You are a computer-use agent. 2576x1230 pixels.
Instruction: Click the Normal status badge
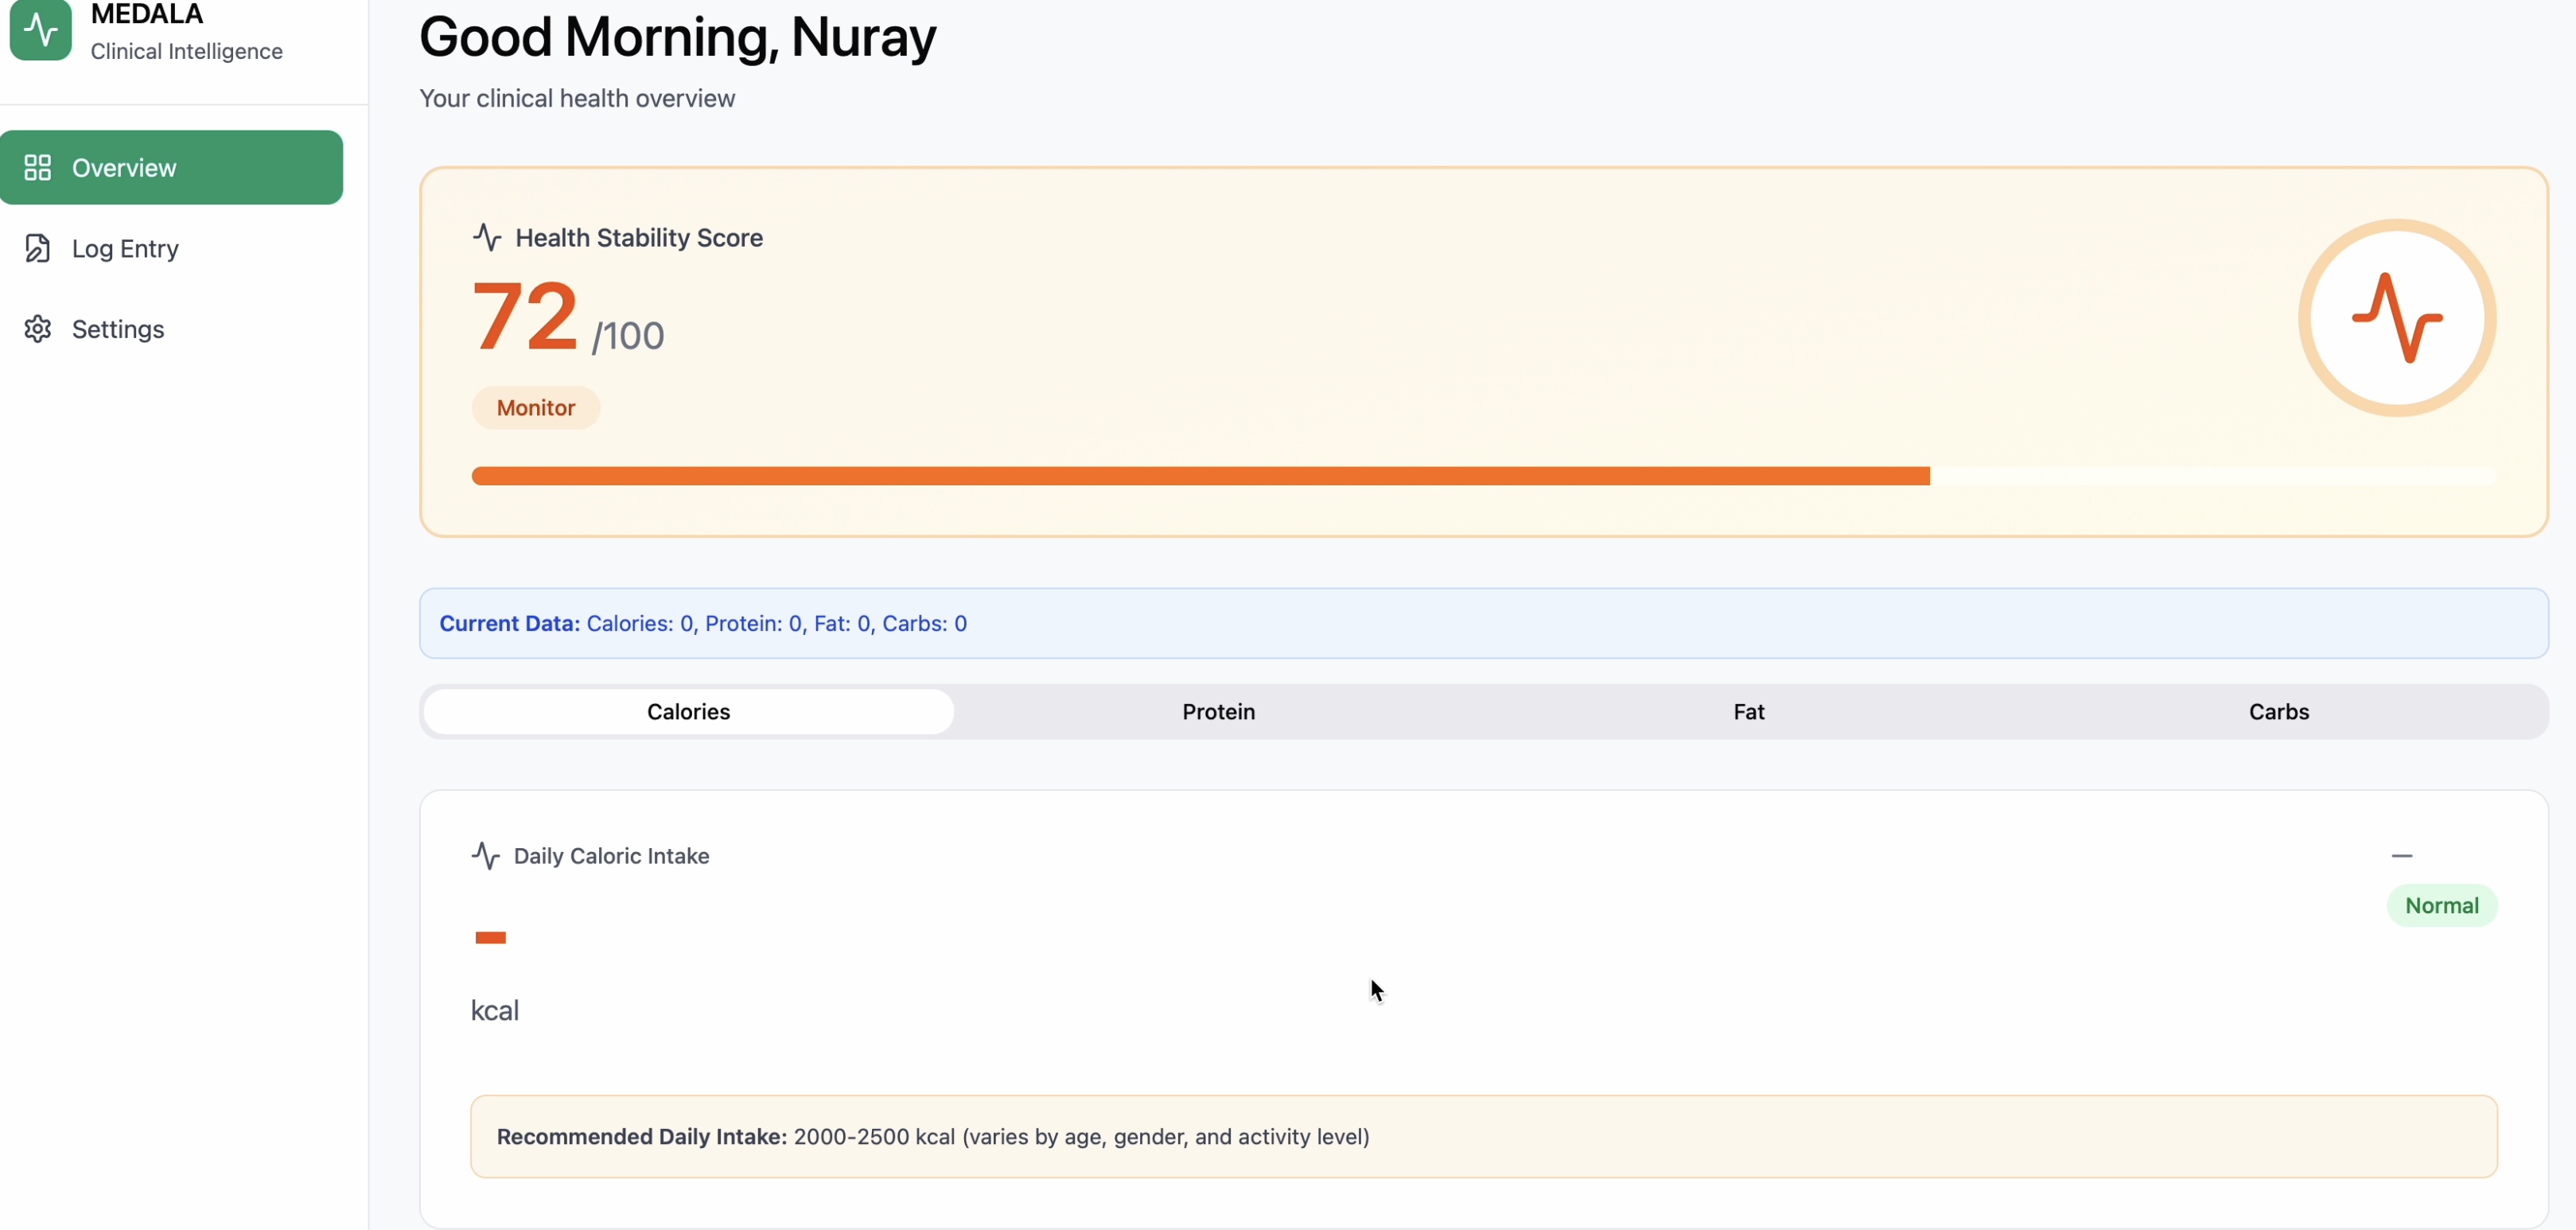pyautogui.click(x=2441, y=906)
